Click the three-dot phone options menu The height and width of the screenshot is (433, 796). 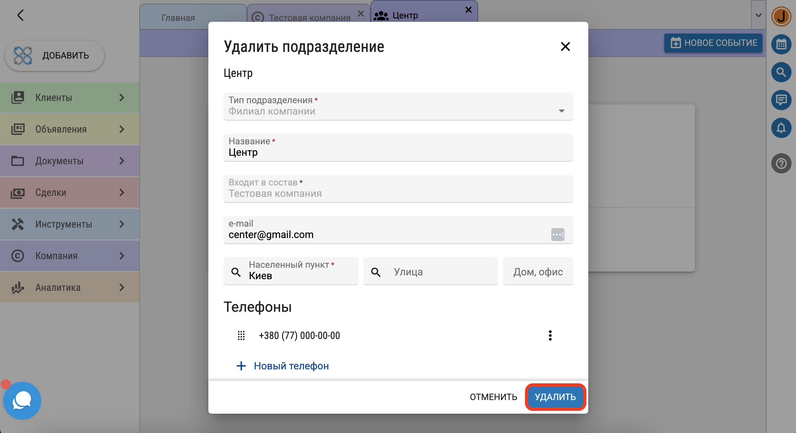pyautogui.click(x=550, y=336)
